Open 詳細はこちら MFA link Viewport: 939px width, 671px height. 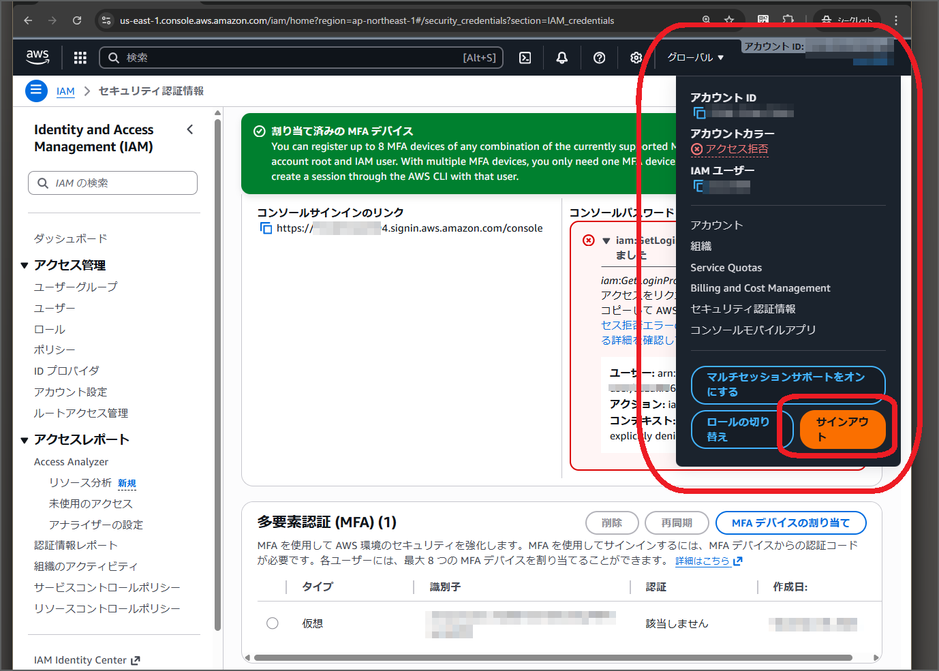tap(709, 561)
